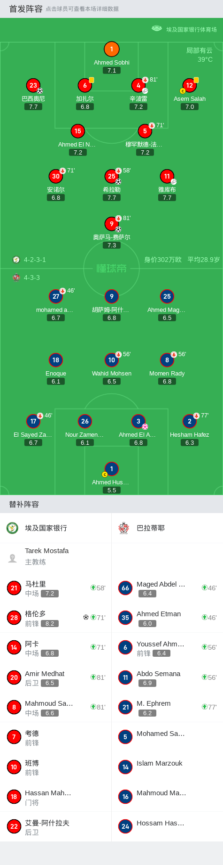Open Enoque number 18 player icon
223x865 pixels.
pos(56,360)
